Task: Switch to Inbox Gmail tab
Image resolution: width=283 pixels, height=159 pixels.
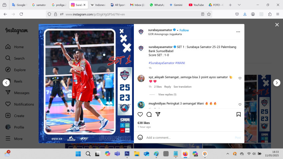Action: coord(138,5)
